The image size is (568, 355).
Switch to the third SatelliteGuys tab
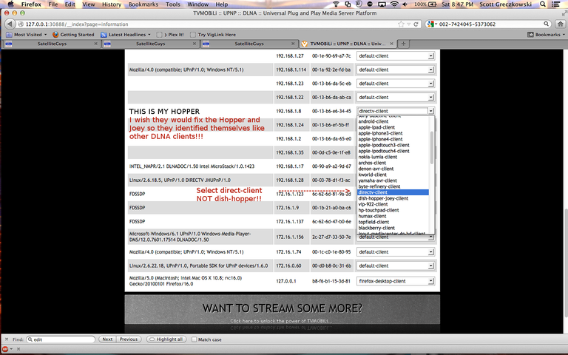[x=248, y=44]
